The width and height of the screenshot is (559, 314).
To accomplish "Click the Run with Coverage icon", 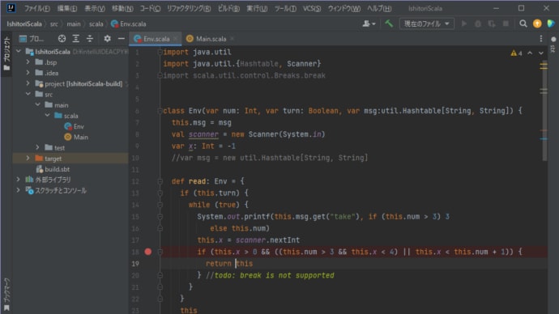I will coord(492,23).
